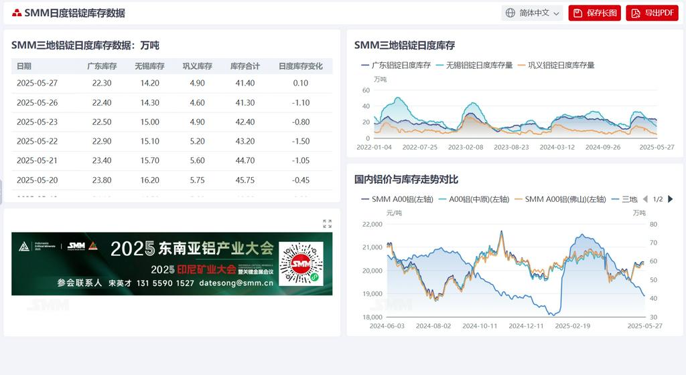Click total inventory value 45.75
This screenshot has height=375, width=686.
coord(245,180)
